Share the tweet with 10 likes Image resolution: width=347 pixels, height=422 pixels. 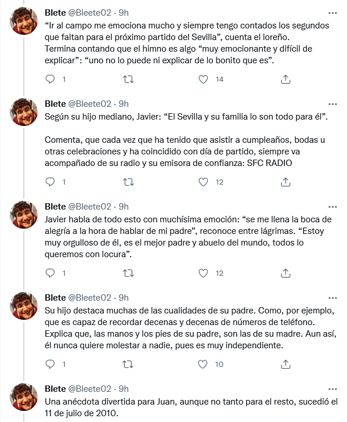tap(285, 365)
